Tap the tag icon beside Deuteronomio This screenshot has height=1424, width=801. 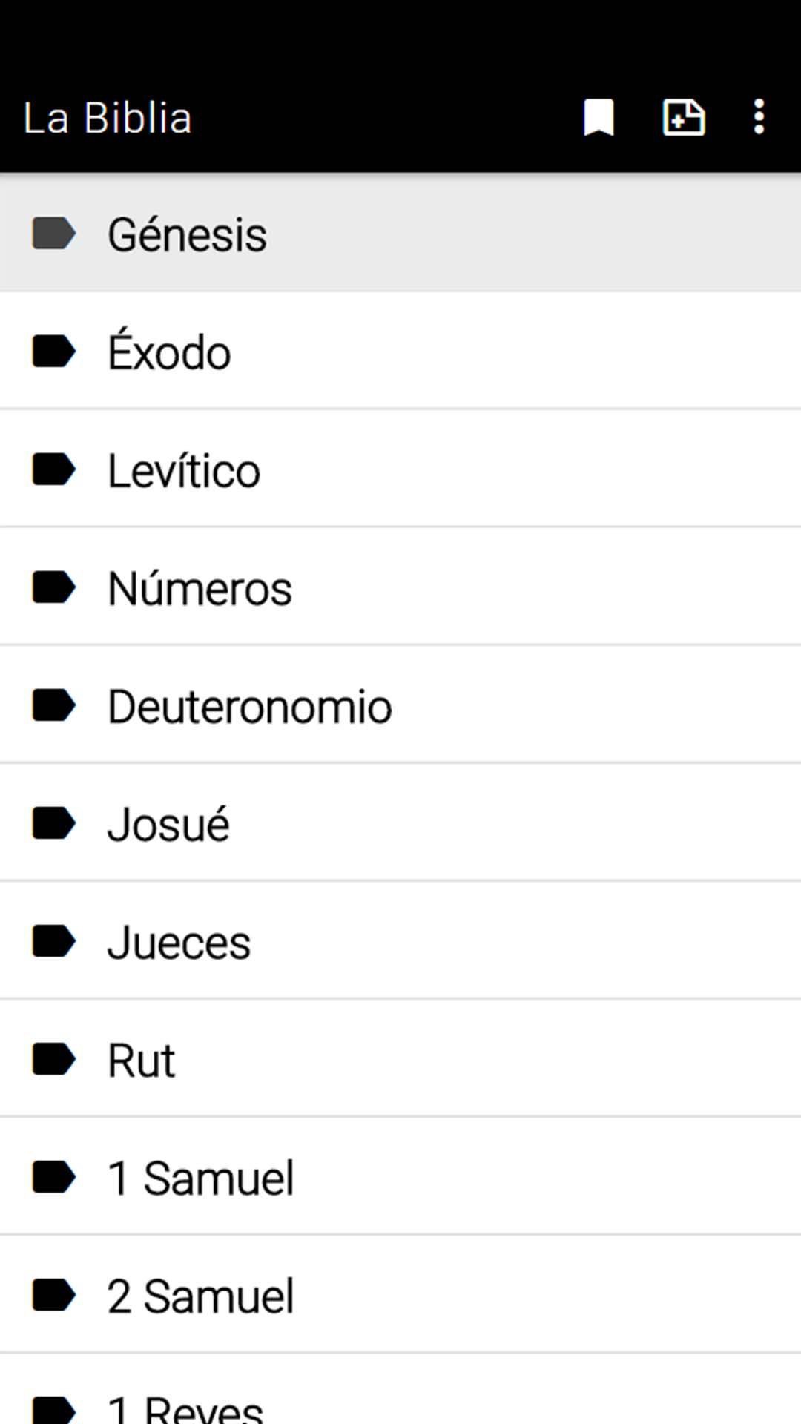[53, 705]
